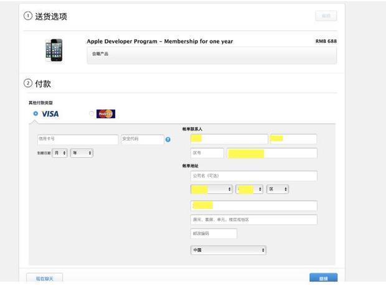Click the blue security code help icon

coord(168,139)
